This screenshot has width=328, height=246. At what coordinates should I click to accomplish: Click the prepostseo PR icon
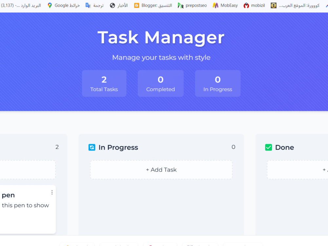[180, 6]
